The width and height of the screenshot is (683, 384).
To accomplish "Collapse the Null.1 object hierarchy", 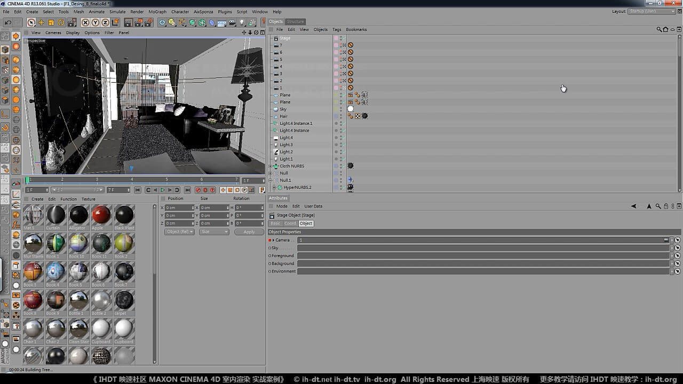I will pyautogui.click(x=271, y=180).
